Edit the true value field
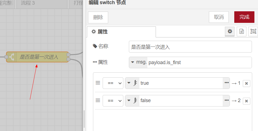This screenshot has width=258, height=131. pos(181,83)
